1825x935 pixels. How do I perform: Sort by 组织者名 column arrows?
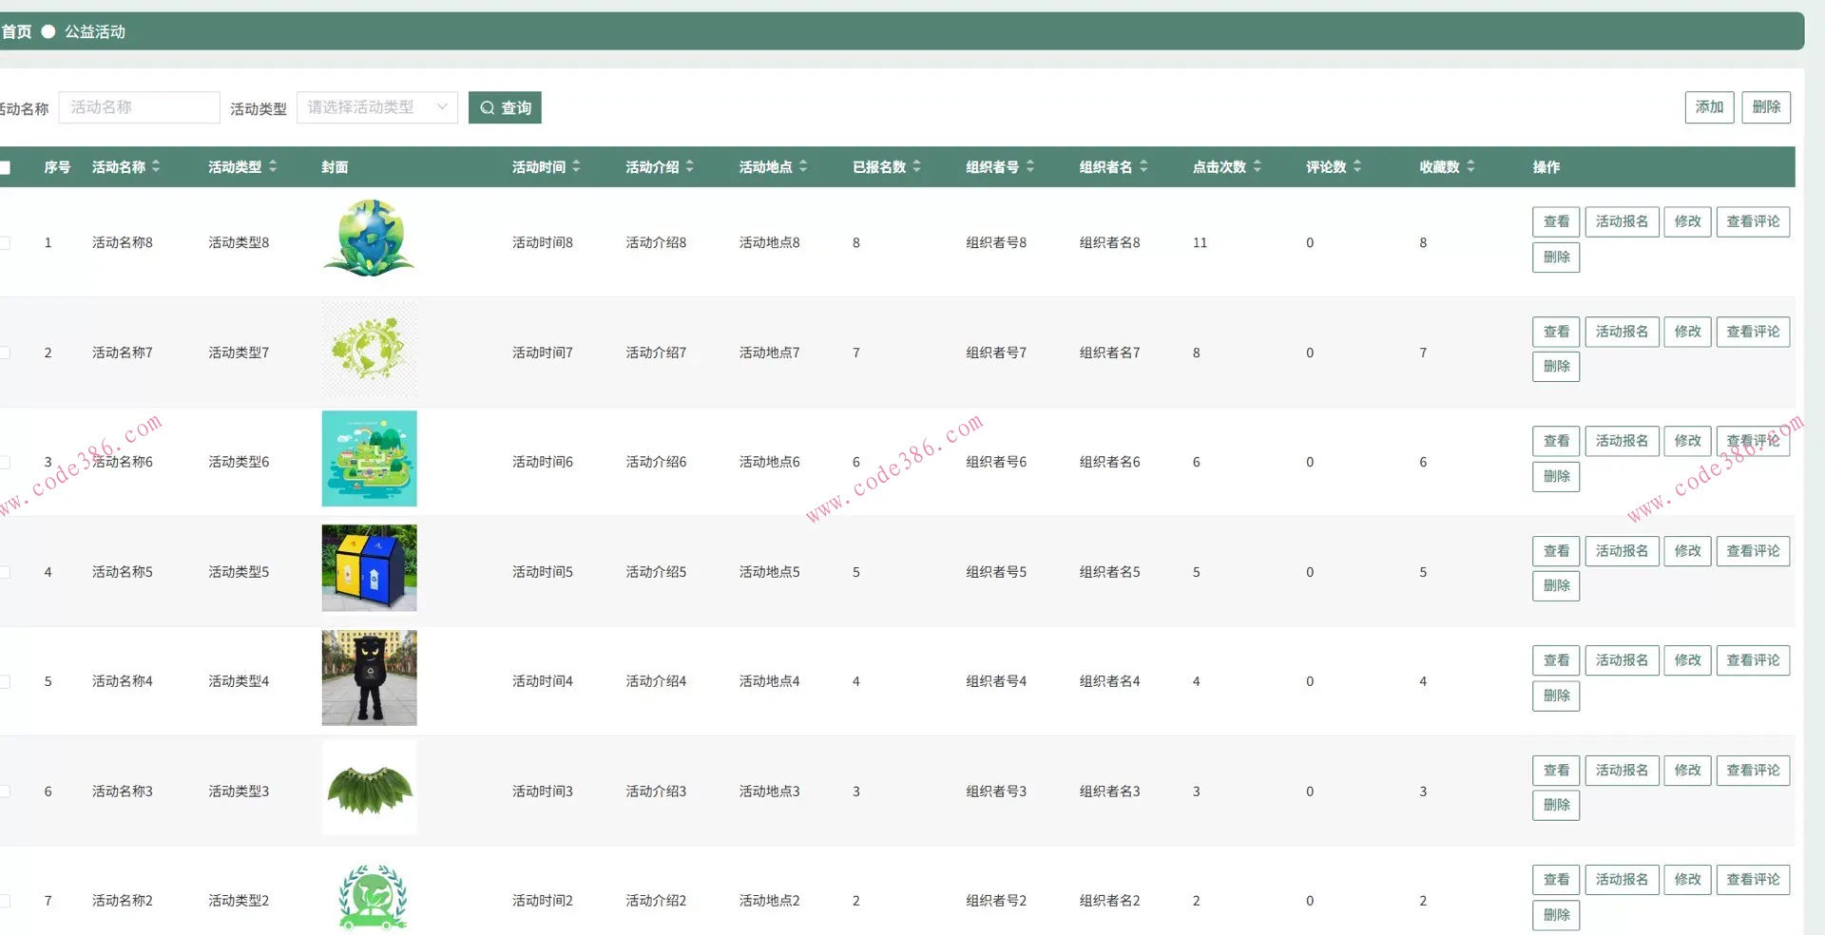tap(1143, 166)
